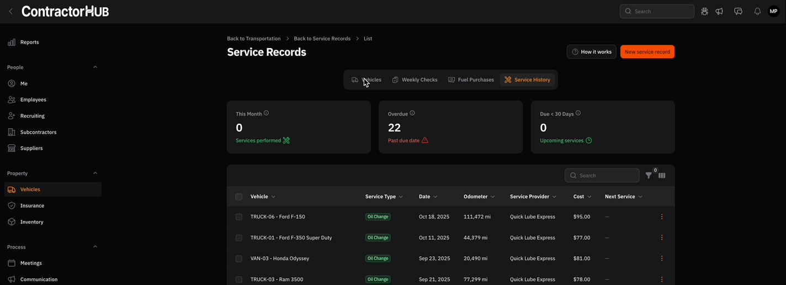Click the table Search input field
This screenshot has height=285, width=786.
coord(602,176)
